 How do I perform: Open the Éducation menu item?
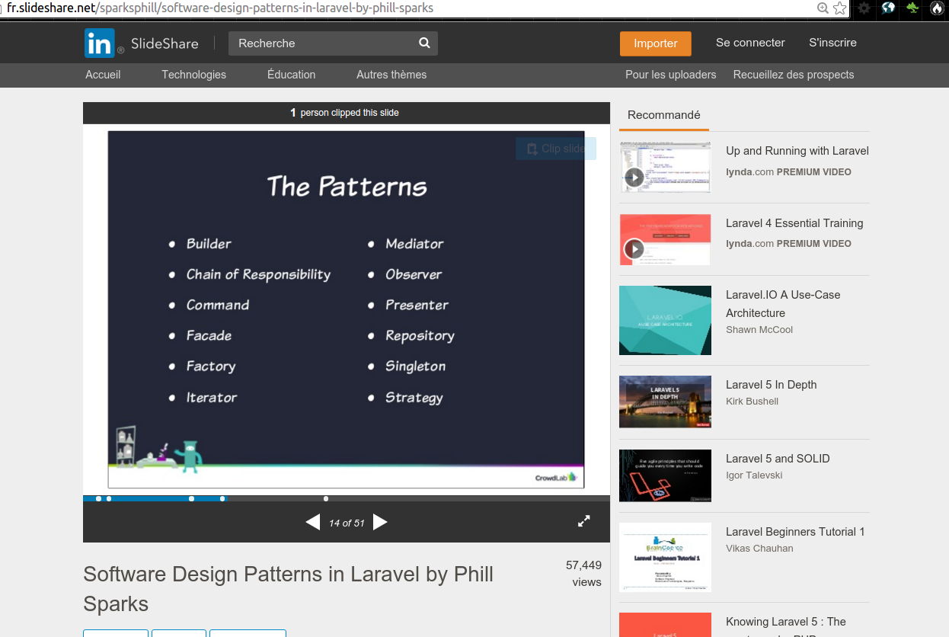click(291, 75)
